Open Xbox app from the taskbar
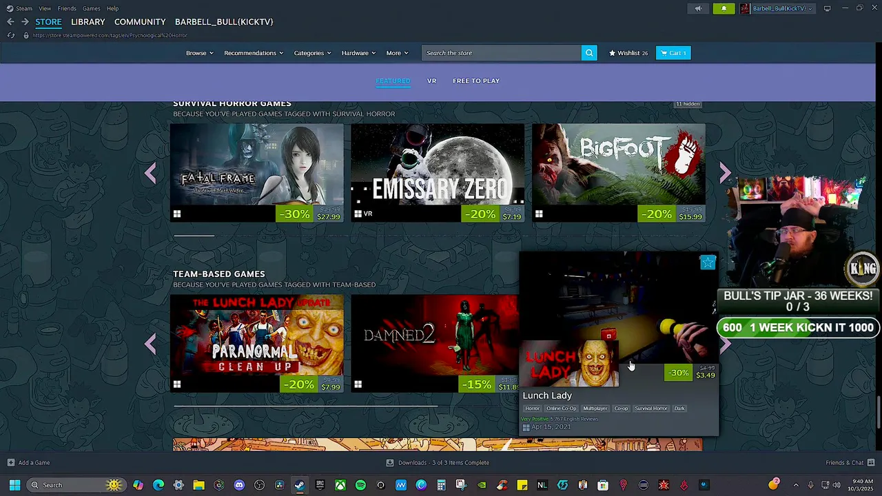This screenshot has height=496, width=882. 340,485
